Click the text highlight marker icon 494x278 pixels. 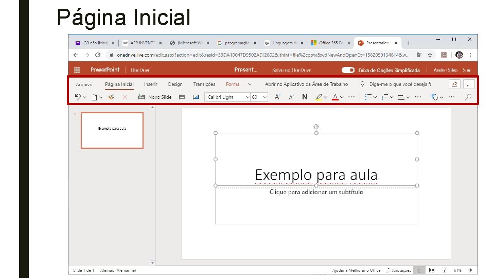[x=319, y=97]
